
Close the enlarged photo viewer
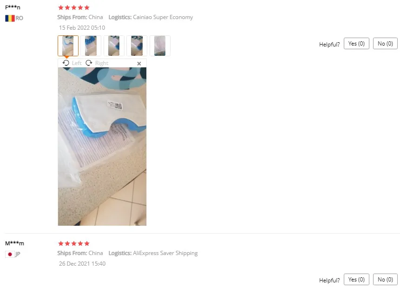(x=139, y=64)
